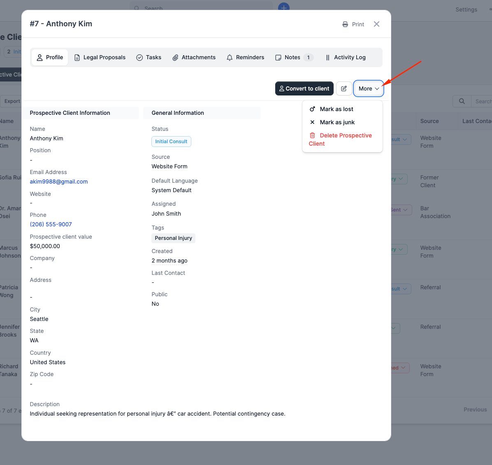Open Marcus Johnson row status dropdown
492x465 pixels.
click(399, 249)
